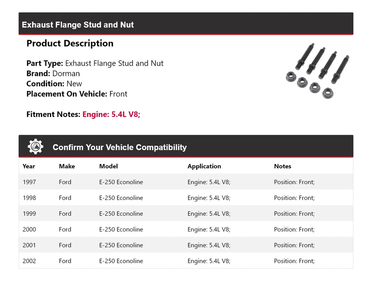Screen dimensions: 372x281
Task: Select the Product Description heading
Action: [x=70, y=43]
